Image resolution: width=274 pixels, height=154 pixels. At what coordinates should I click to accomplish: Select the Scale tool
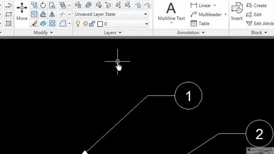click(34, 14)
